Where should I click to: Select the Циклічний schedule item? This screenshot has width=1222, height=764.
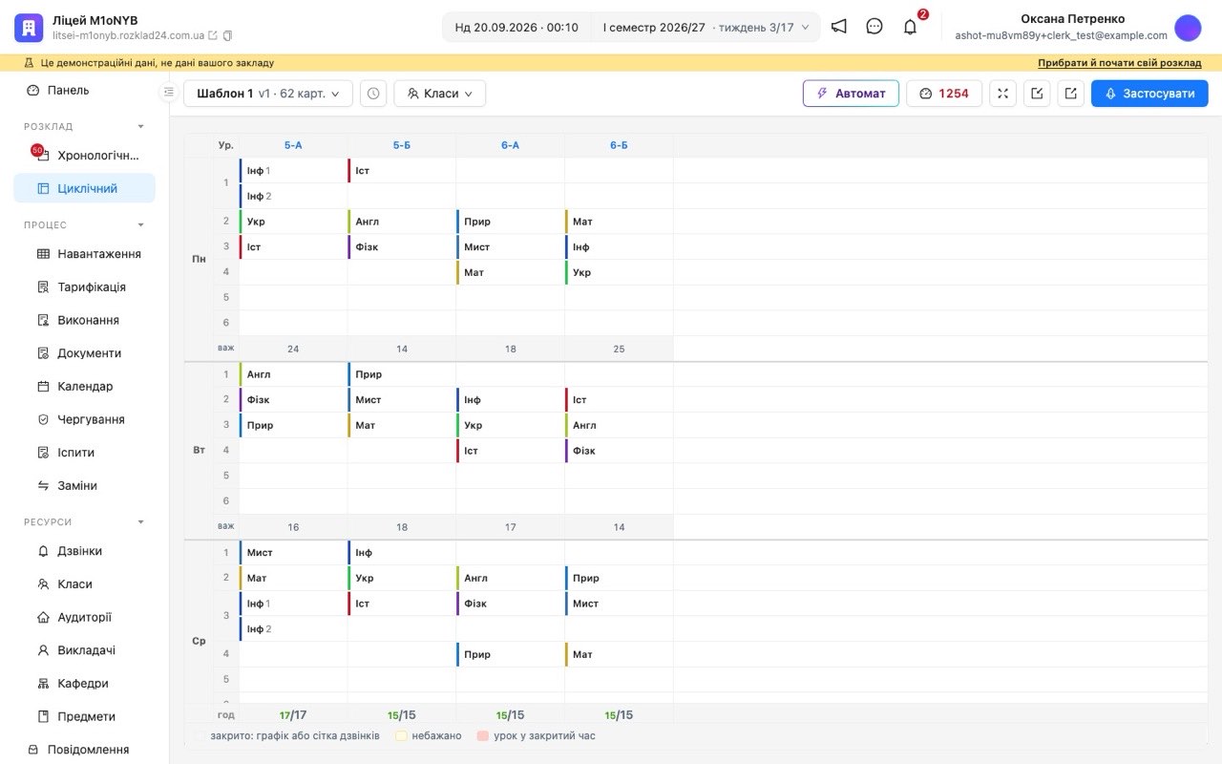[84, 188]
